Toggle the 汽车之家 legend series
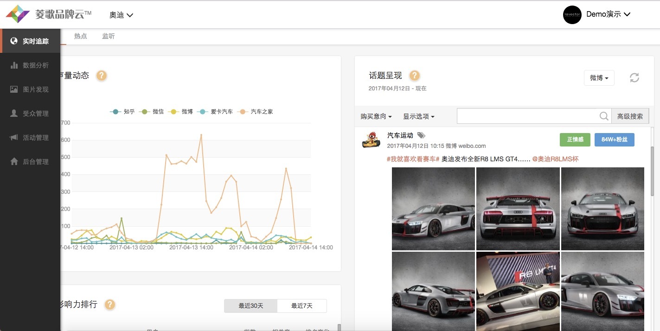Screen dimensions: 660x331 pos(255,112)
